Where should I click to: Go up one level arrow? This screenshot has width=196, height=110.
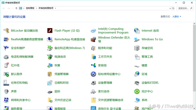tap(16, 8)
